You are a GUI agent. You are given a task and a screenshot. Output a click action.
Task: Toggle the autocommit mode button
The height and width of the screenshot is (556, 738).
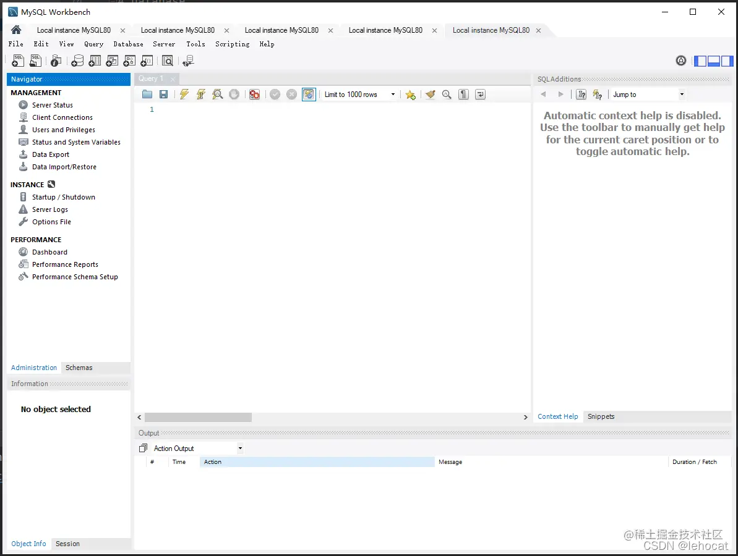pos(309,95)
